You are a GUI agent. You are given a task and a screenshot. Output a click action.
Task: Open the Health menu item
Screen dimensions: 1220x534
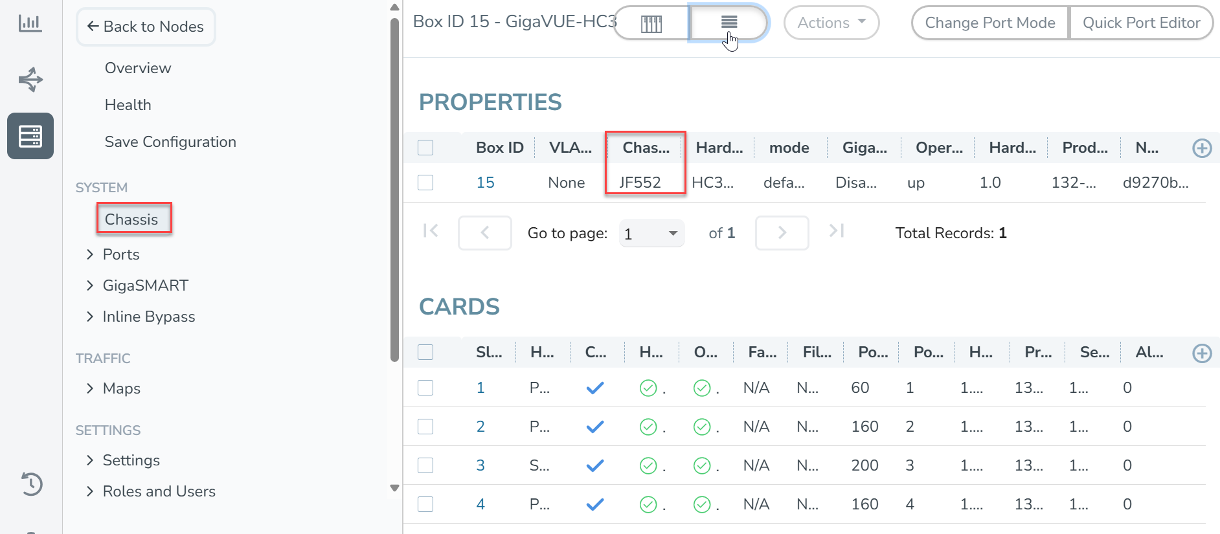pyautogui.click(x=128, y=105)
